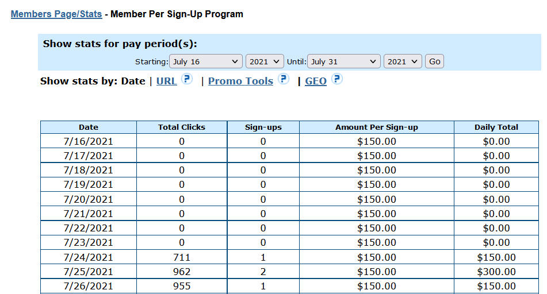Click the Go button
This screenshot has height=294, width=547.
434,61
